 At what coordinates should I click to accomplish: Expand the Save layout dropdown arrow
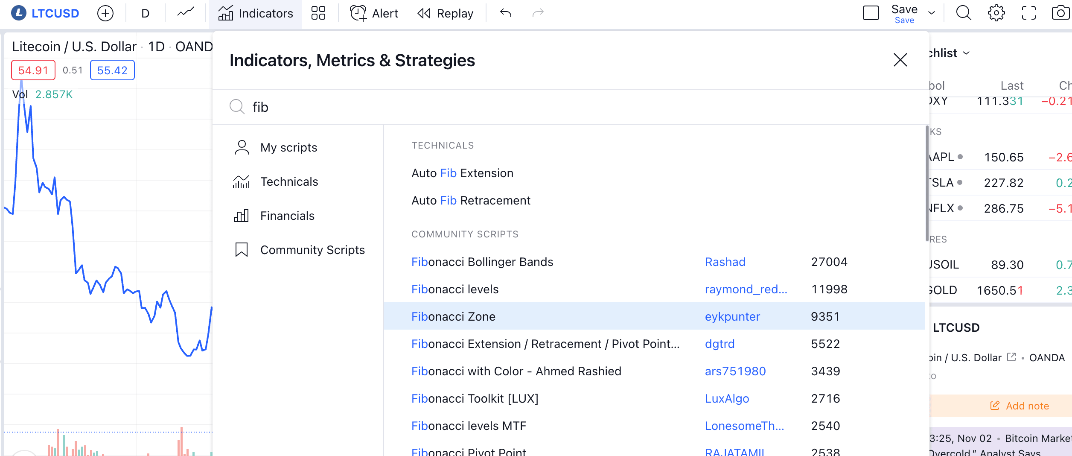tap(932, 13)
